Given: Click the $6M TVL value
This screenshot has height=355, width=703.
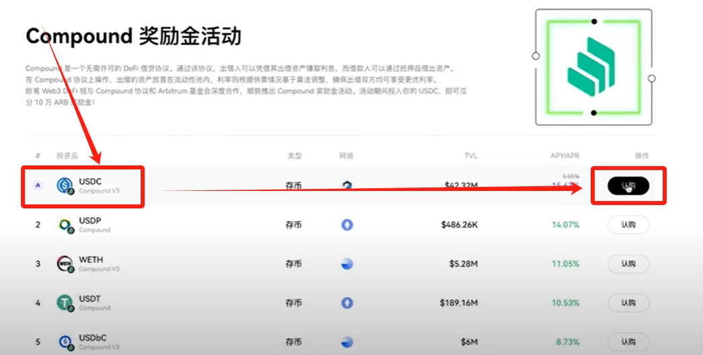Looking at the screenshot, I should [469, 342].
